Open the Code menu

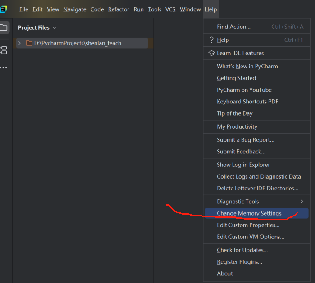click(x=97, y=9)
